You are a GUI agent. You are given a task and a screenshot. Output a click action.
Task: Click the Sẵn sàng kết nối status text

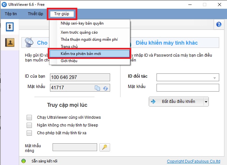[44, 161]
